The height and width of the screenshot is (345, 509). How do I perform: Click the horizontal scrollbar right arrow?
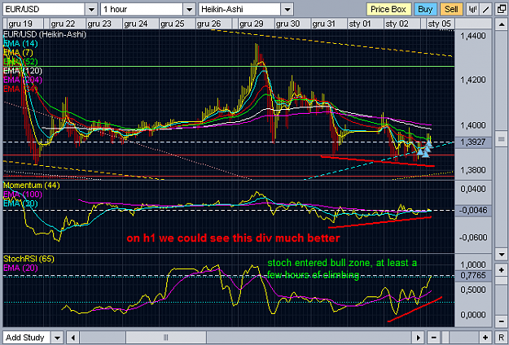click(x=419, y=337)
